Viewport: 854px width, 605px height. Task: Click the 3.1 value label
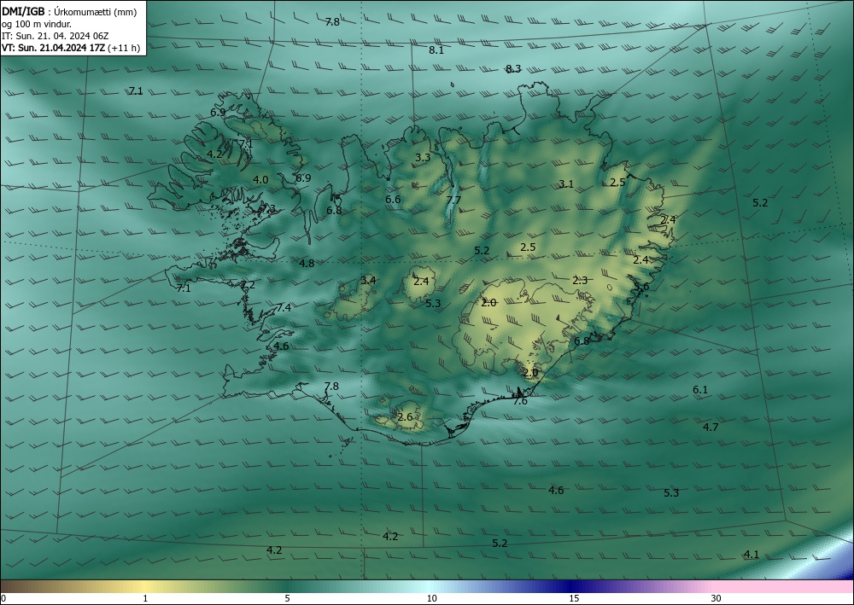click(x=566, y=184)
